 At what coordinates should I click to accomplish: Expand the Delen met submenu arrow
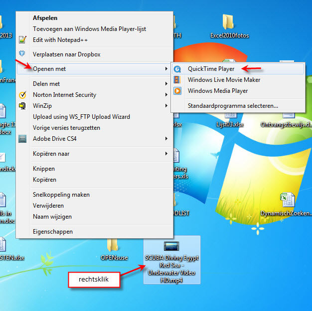(x=166, y=84)
